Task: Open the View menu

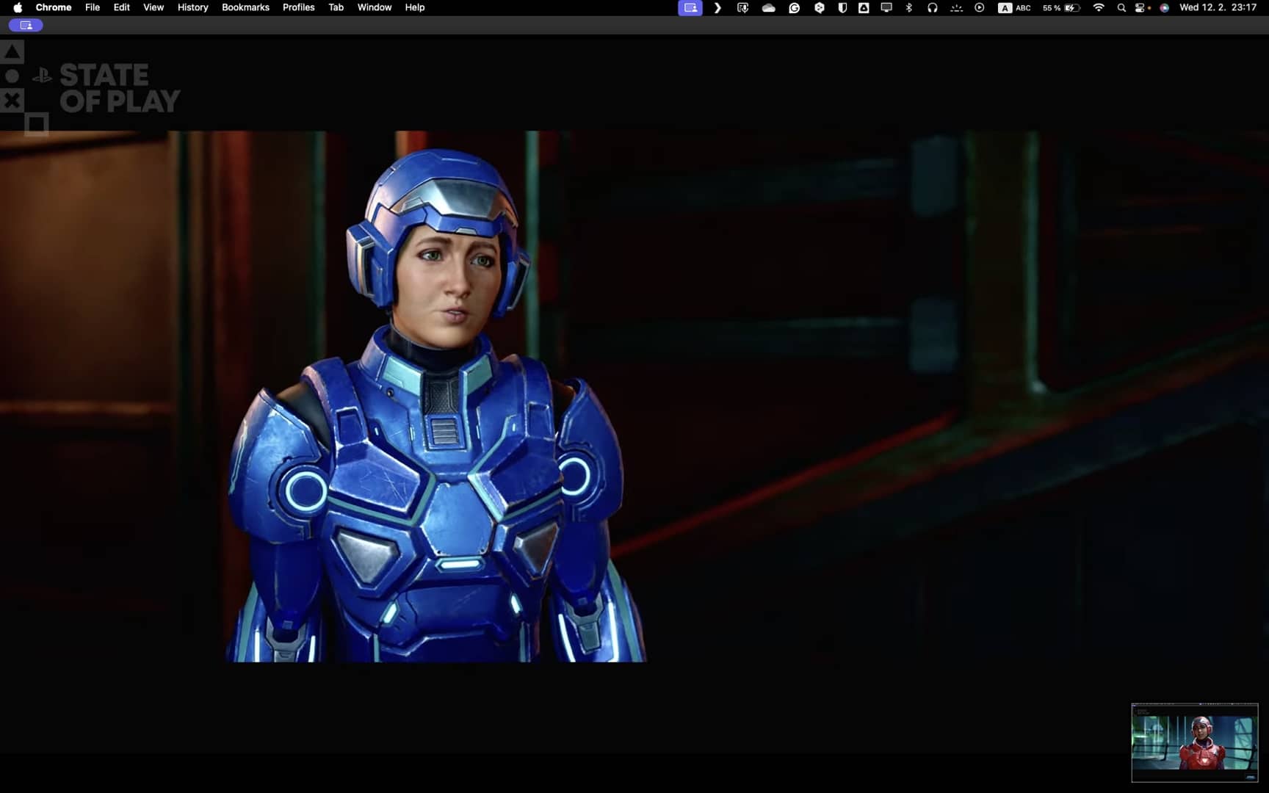Action: [153, 7]
